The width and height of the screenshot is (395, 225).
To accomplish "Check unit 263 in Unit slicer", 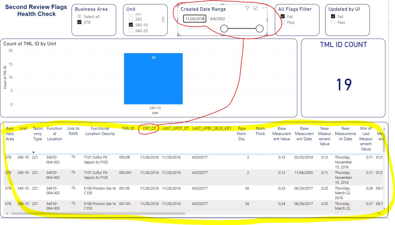I will (x=131, y=19).
